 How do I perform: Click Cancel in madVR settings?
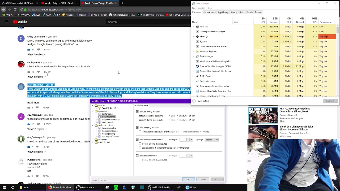tap(202, 180)
